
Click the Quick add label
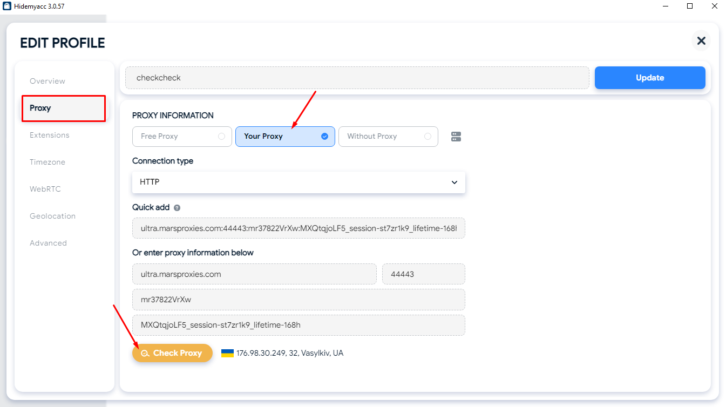click(x=151, y=207)
